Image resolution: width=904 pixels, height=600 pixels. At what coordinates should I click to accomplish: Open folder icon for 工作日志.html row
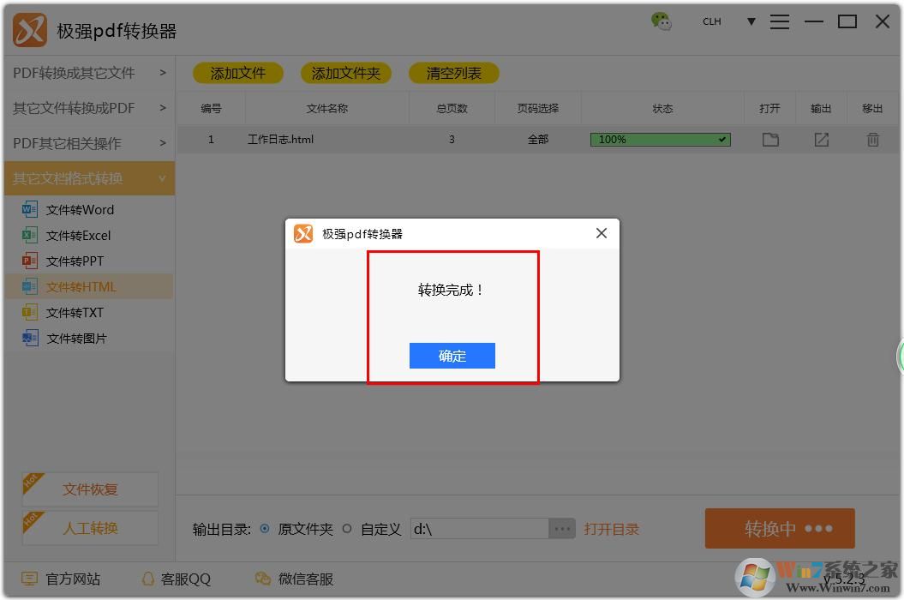pyautogui.click(x=769, y=139)
